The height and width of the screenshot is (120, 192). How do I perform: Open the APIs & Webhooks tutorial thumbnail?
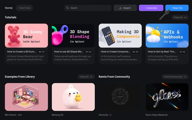point(167,36)
